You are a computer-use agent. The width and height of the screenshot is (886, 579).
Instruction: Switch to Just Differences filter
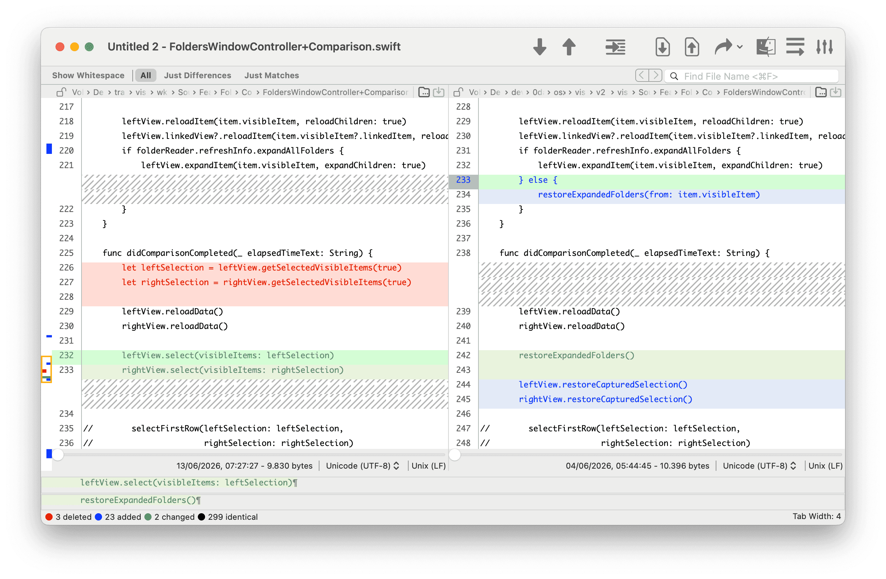tap(197, 76)
